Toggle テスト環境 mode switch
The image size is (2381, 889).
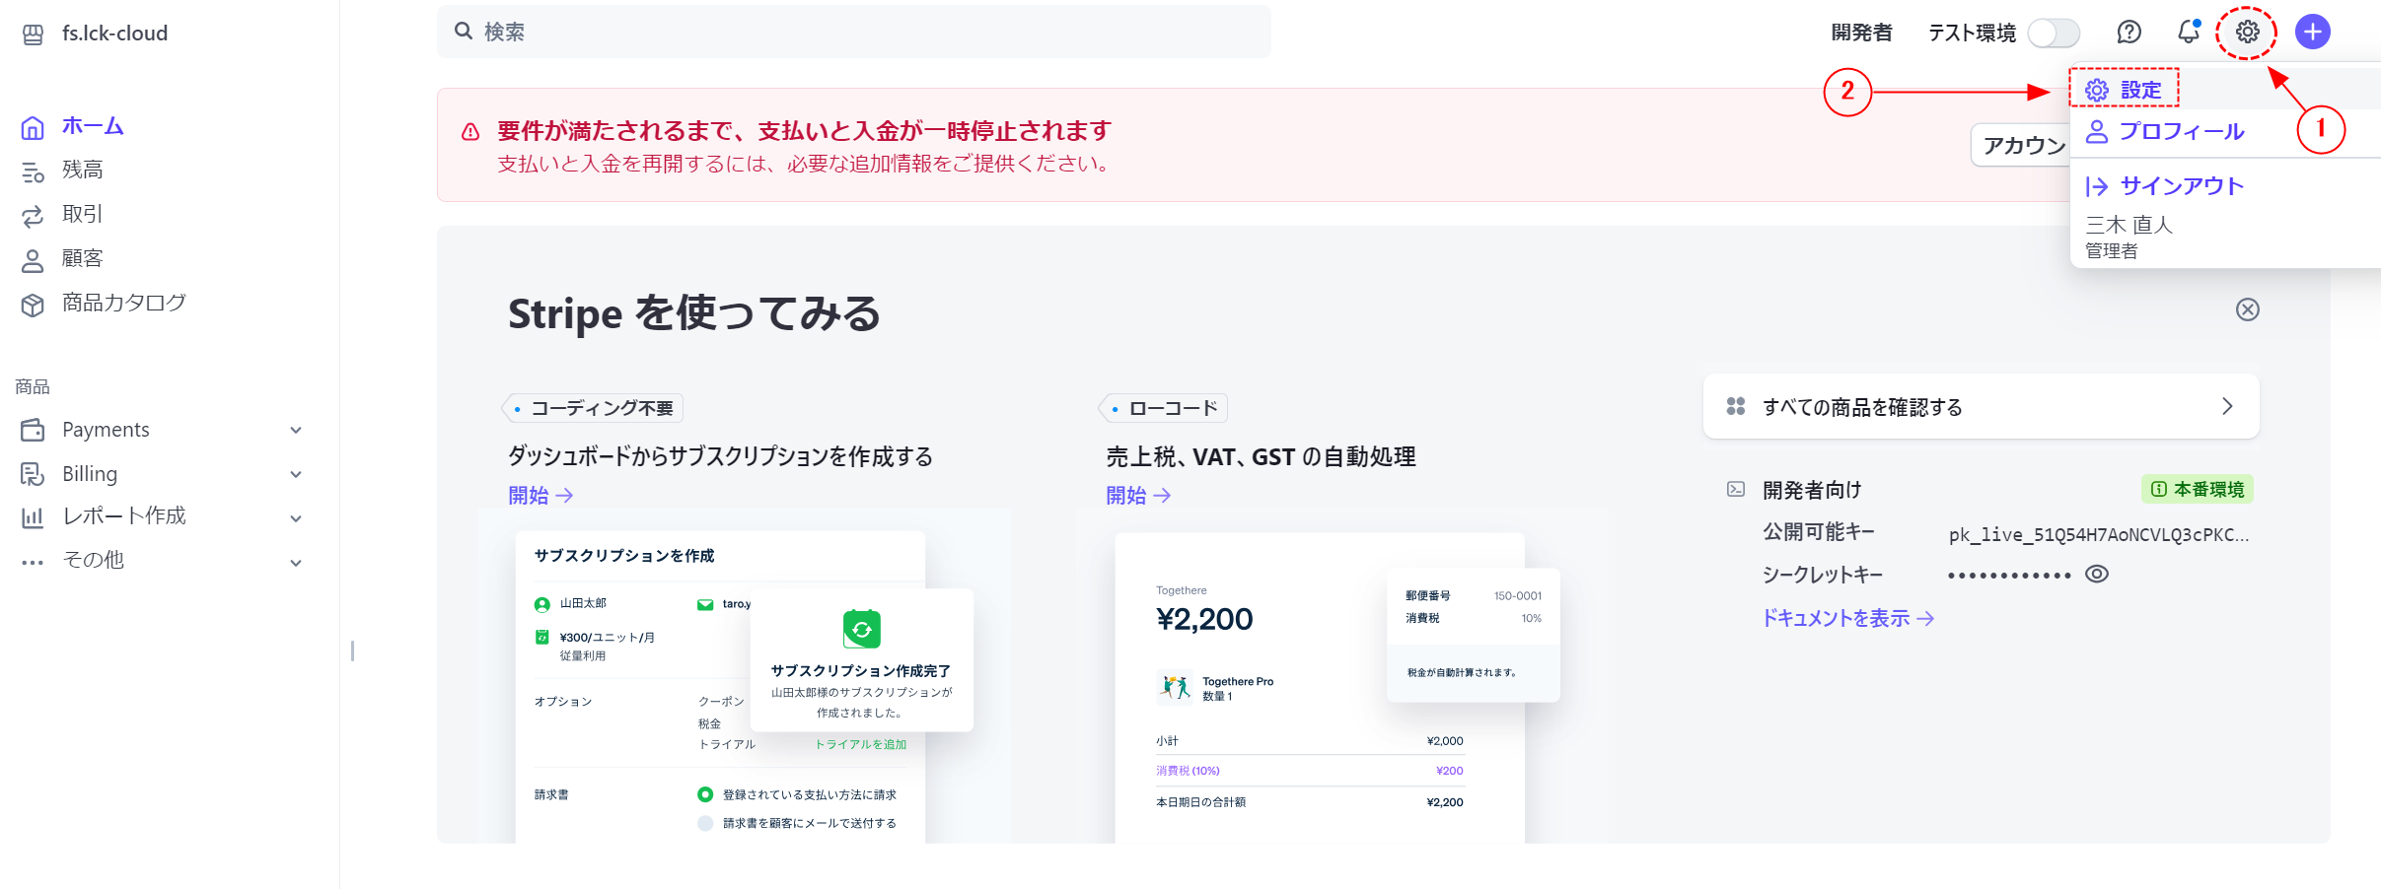[x=2054, y=32]
